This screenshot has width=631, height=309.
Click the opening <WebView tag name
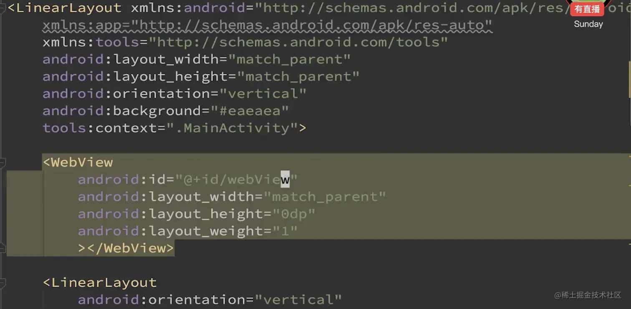click(81, 162)
